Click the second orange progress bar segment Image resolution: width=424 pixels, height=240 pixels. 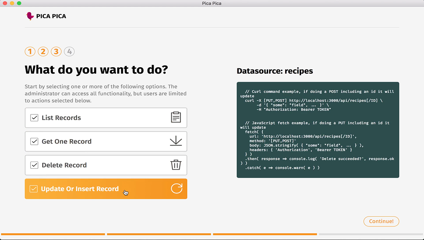pyautogui.click(x=159, y=234)
